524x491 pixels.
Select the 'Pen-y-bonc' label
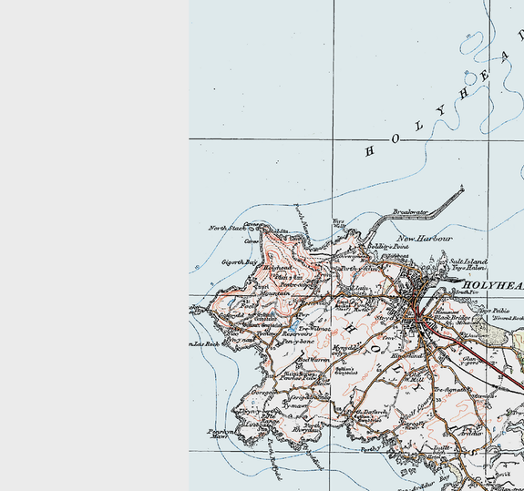pyautogui.click(x=298, y=342)
